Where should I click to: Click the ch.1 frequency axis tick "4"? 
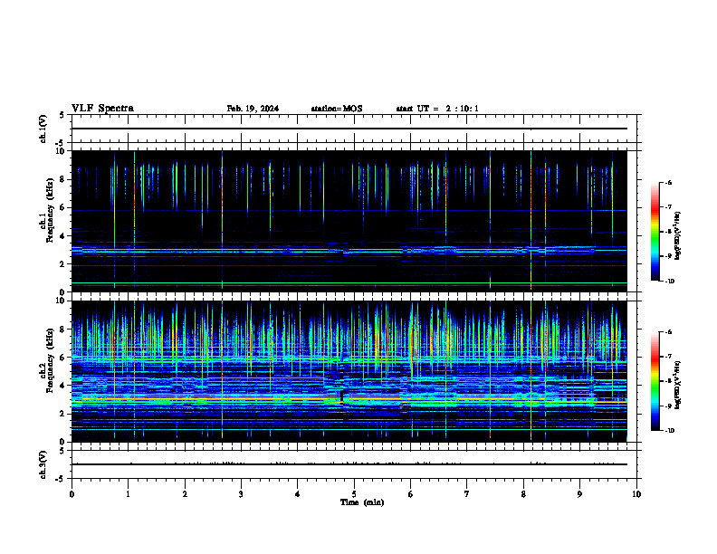click(x=63, y=236)
